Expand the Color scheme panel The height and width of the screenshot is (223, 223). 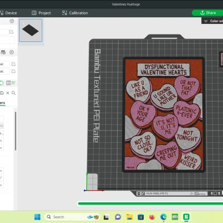click(x=212, y=21)
